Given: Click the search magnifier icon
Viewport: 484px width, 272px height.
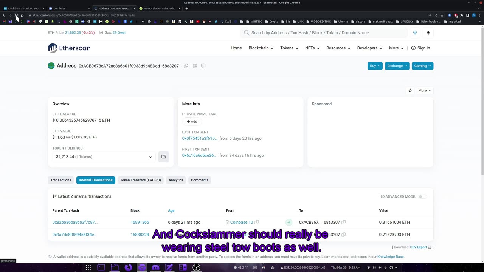Looking at the screenshot, I should 247,33.
